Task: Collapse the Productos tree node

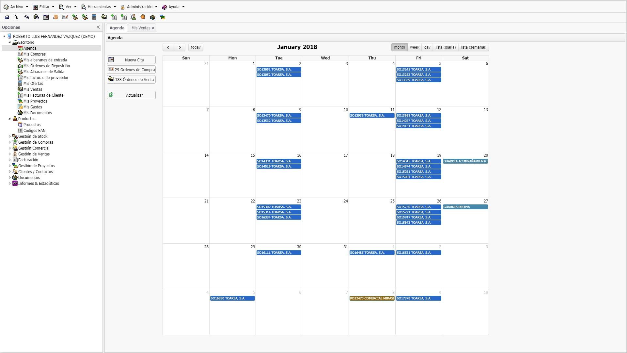Action: [10, 119]
